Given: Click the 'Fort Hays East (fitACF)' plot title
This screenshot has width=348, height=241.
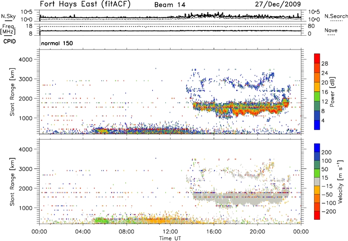Looking at the screenshot, I should [x=85, y=4].
